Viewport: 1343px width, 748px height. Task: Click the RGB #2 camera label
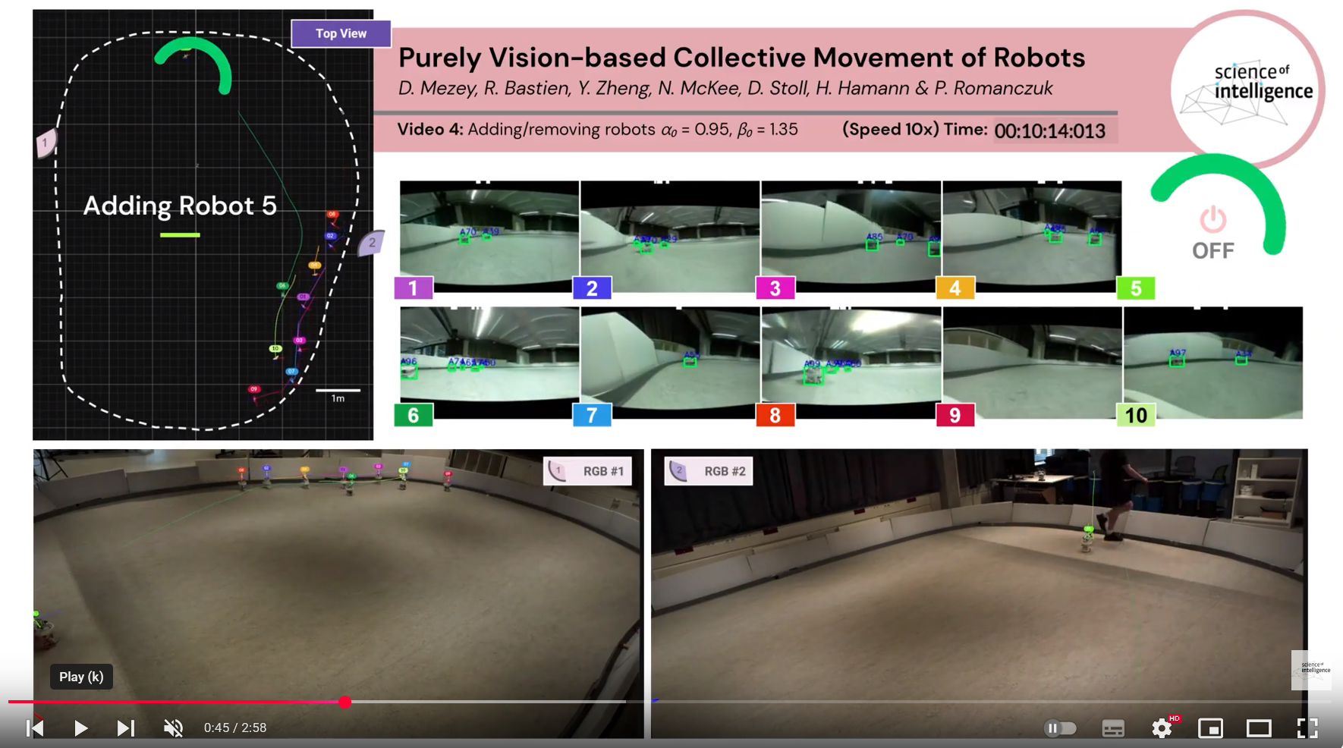tap(709, 471)
